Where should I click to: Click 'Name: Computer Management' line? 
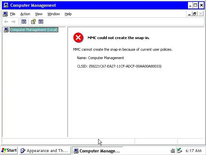coord(100,58)
